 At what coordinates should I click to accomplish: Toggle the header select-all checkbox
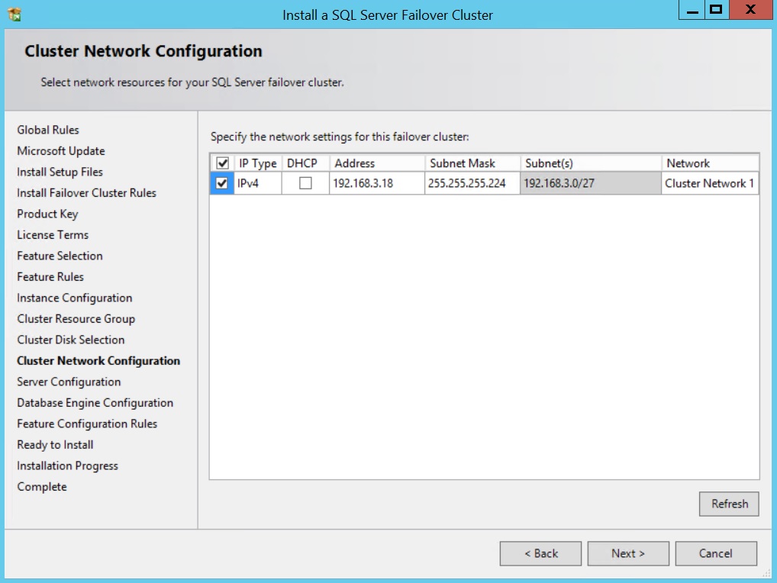[222, 163]
